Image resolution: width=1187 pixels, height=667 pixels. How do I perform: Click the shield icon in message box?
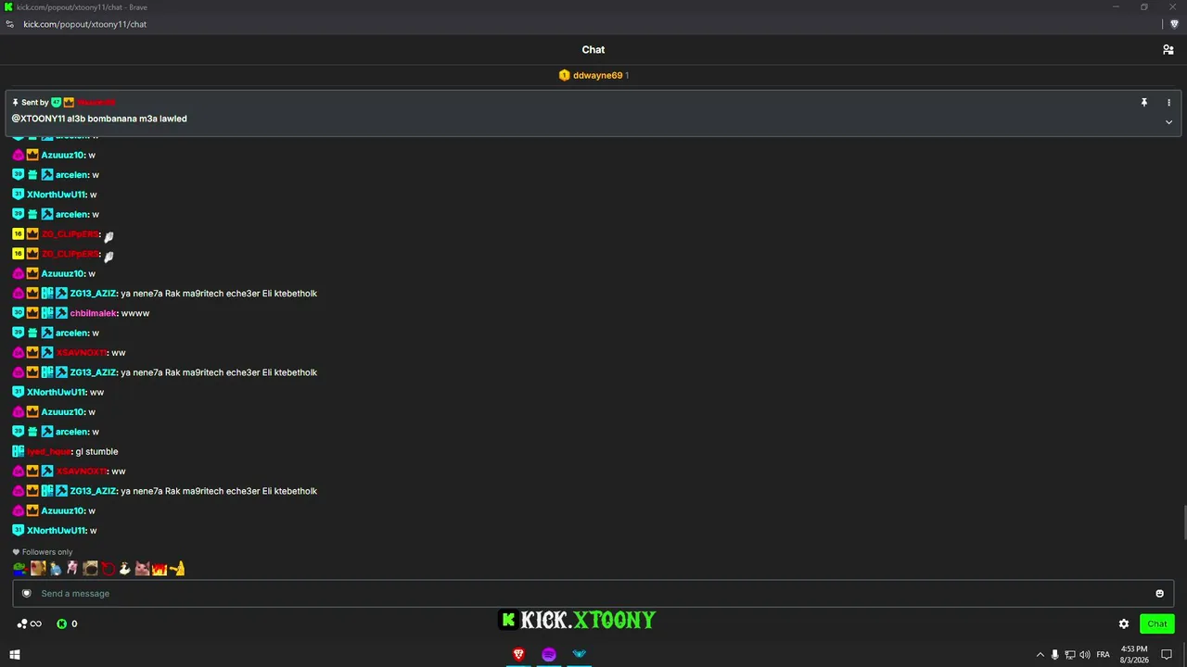click(x=27, y=594)
